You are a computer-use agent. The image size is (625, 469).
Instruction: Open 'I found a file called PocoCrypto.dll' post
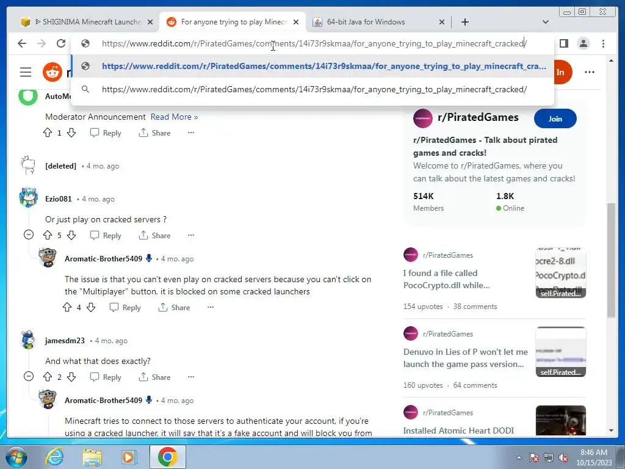point(446,279)
